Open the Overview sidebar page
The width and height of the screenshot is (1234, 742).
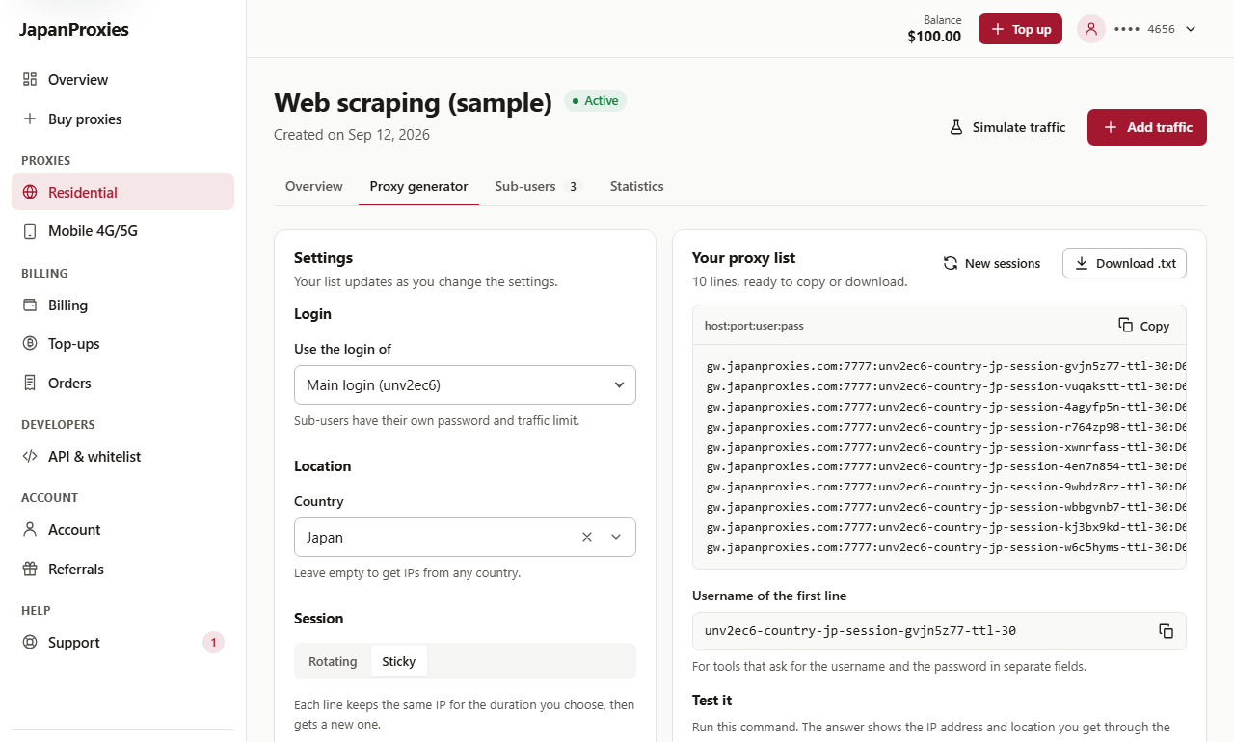[x=122, y=80]
